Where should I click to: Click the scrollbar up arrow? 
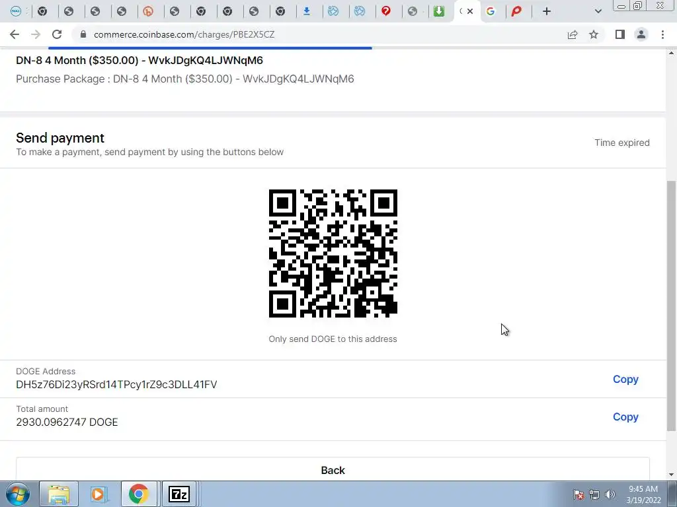tap(672, 53)
